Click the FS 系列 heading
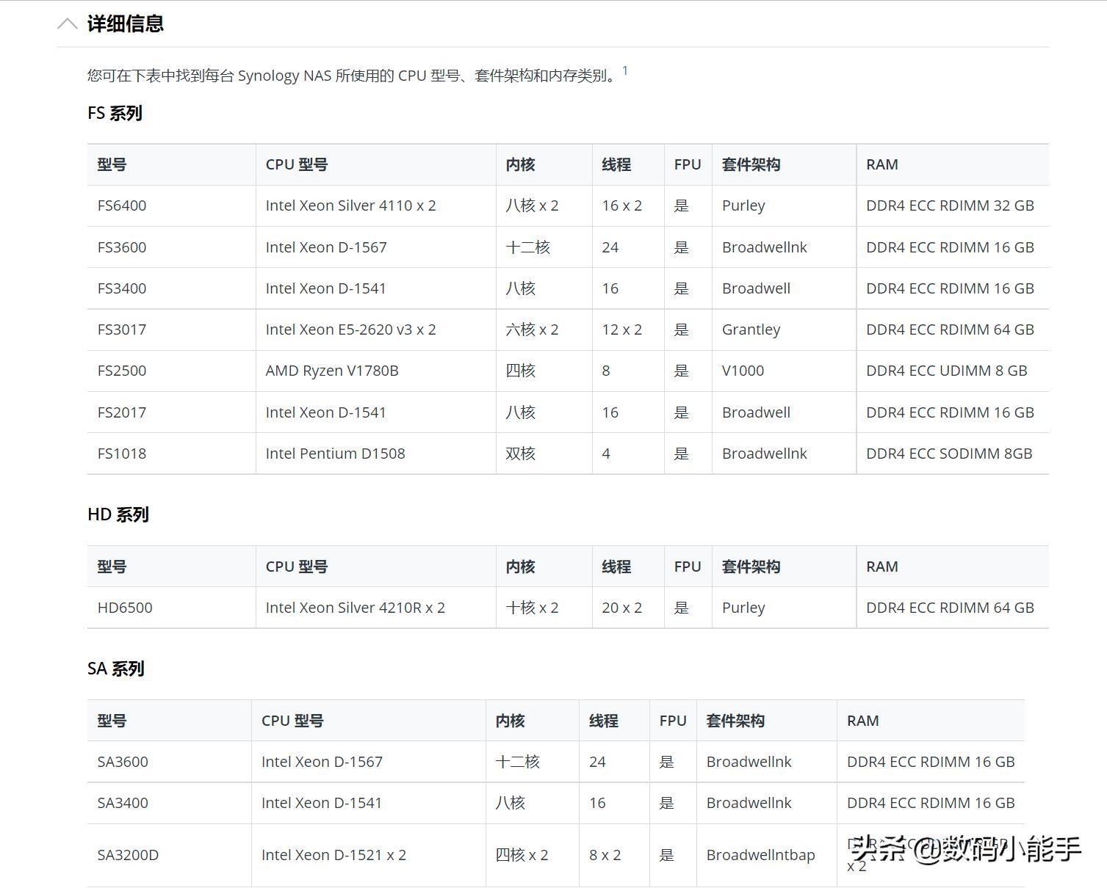The height and width of the screenshot is (888, 1107). [x=115, y=114]
